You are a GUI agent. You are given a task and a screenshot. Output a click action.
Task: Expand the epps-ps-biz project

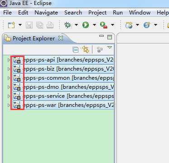pyautogui.click(x=9, y=69)
